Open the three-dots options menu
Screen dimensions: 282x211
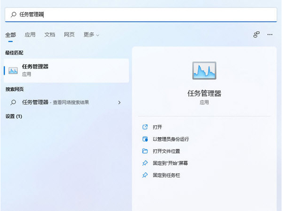(x=270, y=35)
